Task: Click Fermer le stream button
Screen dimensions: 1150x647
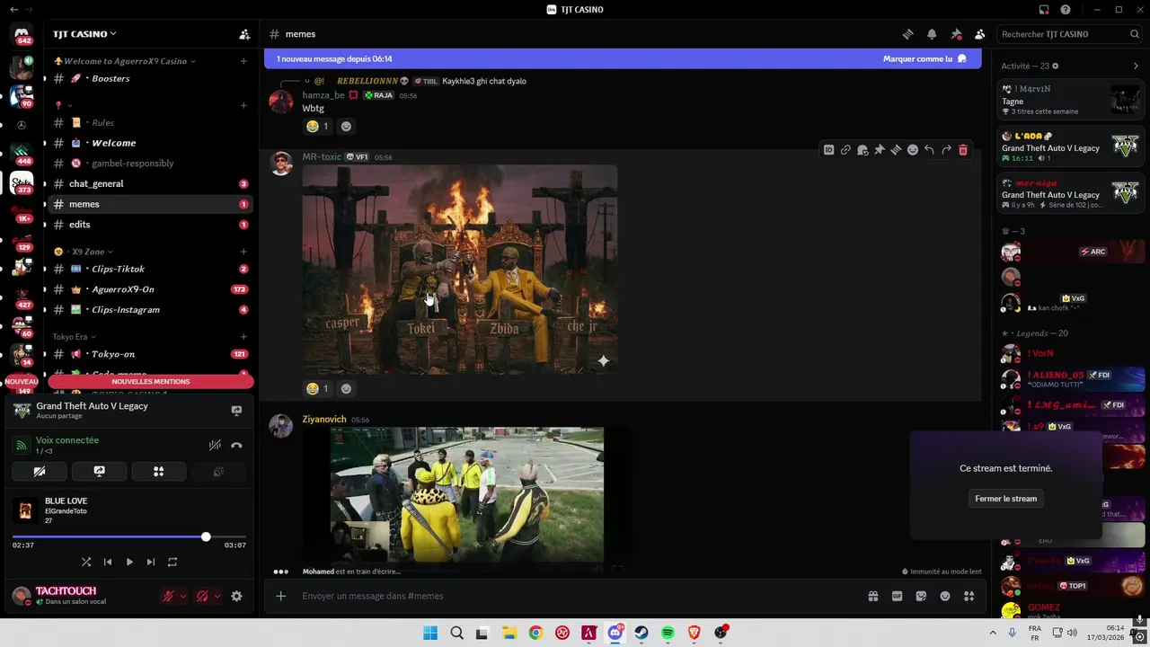Action: [x=1006, y=499]
